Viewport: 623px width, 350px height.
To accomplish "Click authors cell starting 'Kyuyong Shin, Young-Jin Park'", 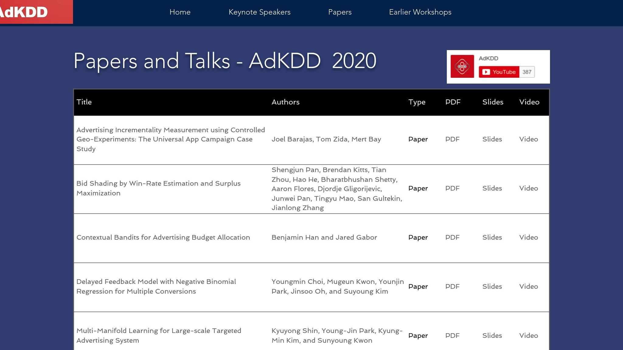I will click(x=337, y=336).
